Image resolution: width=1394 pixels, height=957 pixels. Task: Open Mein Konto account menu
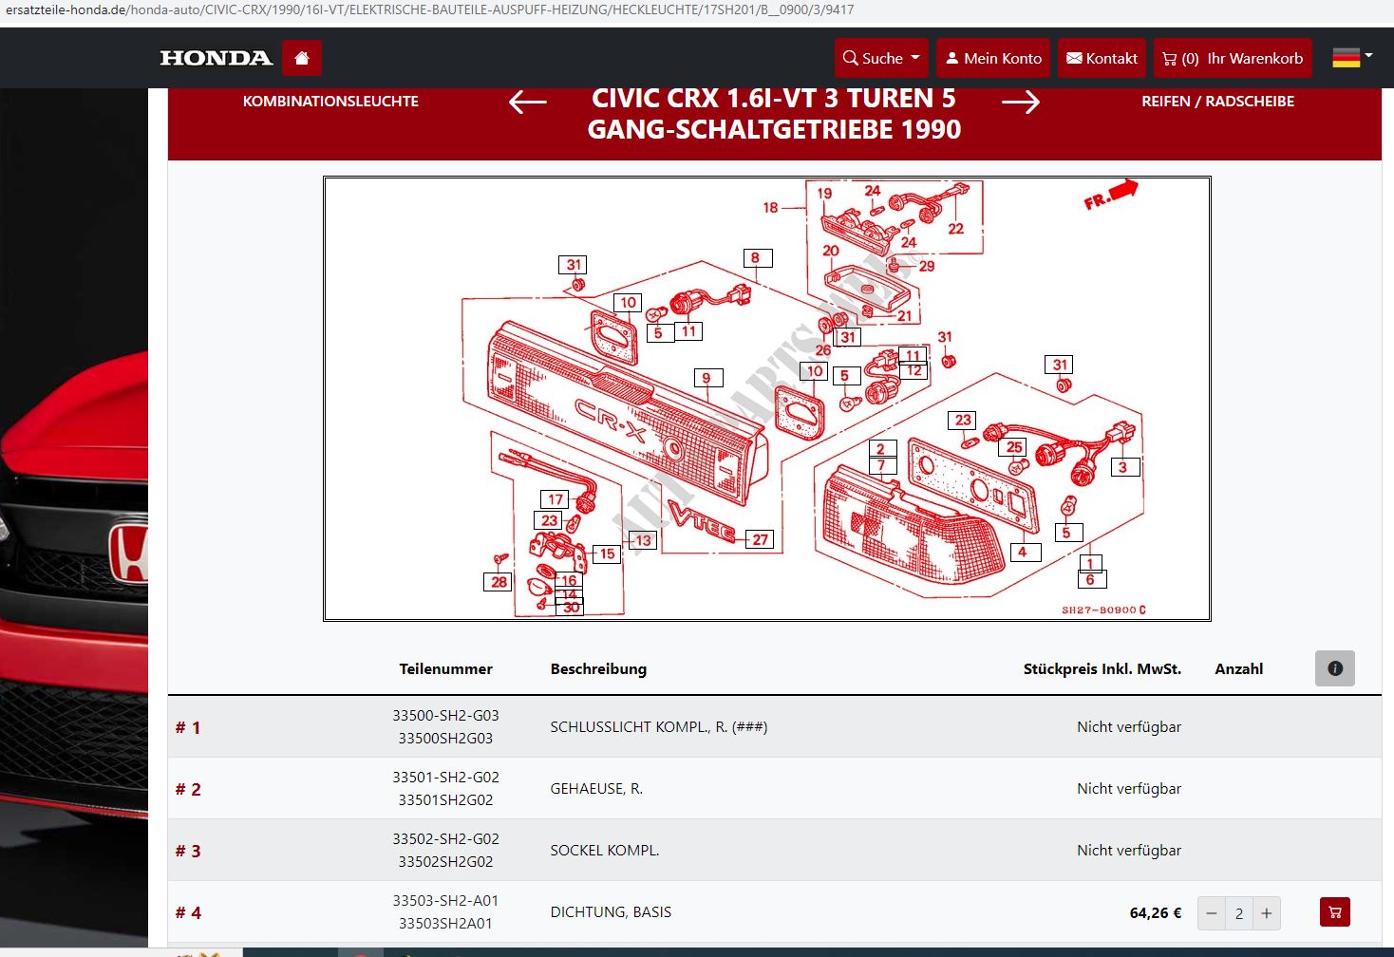pos(992,58)
